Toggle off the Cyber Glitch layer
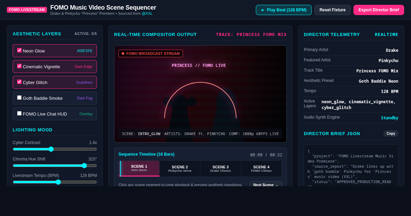Screen dimensions: 411x216 pyautogui.click(x=20, y=82)
